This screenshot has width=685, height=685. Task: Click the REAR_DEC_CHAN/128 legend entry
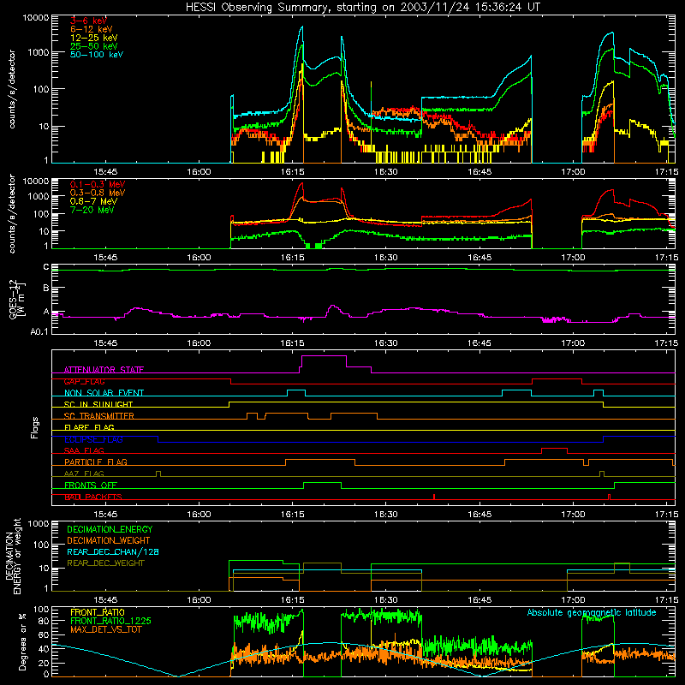(x=113, y=551)
